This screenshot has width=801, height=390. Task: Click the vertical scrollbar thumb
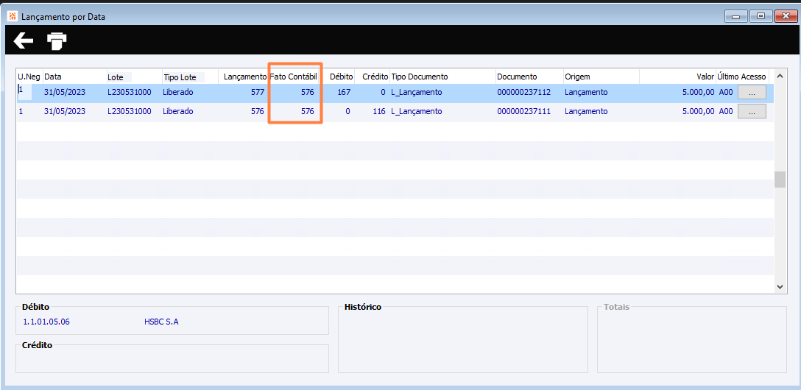point(780,180)
